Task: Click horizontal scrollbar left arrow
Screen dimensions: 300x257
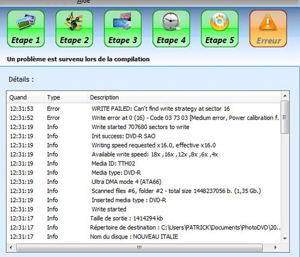Action: (x=11, y=247)
